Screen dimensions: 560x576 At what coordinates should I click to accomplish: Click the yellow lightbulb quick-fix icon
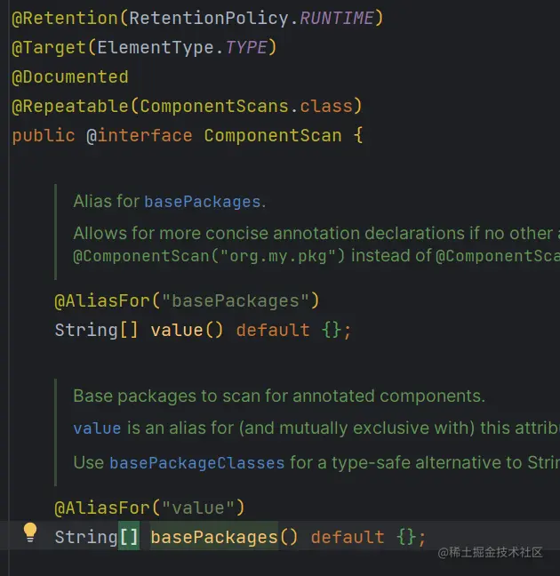click(x=30, y=532)
